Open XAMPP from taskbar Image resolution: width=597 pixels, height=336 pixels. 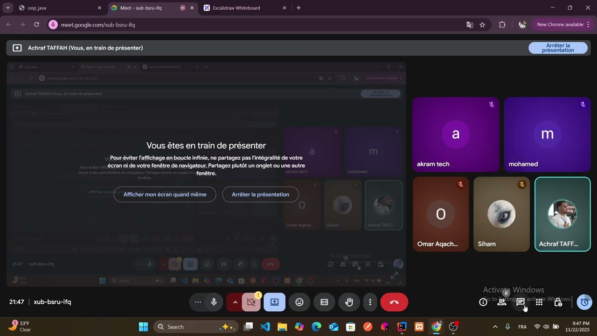[419, 327]
